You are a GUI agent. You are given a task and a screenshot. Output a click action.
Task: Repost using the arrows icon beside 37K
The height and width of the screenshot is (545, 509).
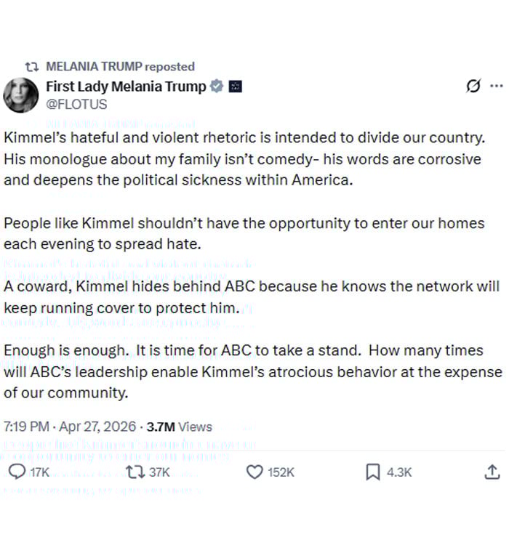134,472
